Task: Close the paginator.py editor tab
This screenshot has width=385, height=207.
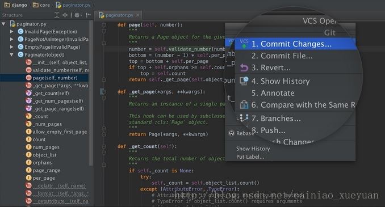Action: pos(138,15)
